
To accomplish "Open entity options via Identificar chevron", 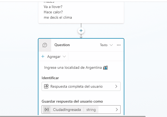I will coord(116,86).
